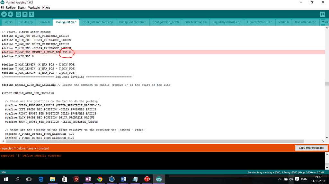
Task: Switch to the LiquidCrystalRus.h tab
Action: (x=260, y=22)
